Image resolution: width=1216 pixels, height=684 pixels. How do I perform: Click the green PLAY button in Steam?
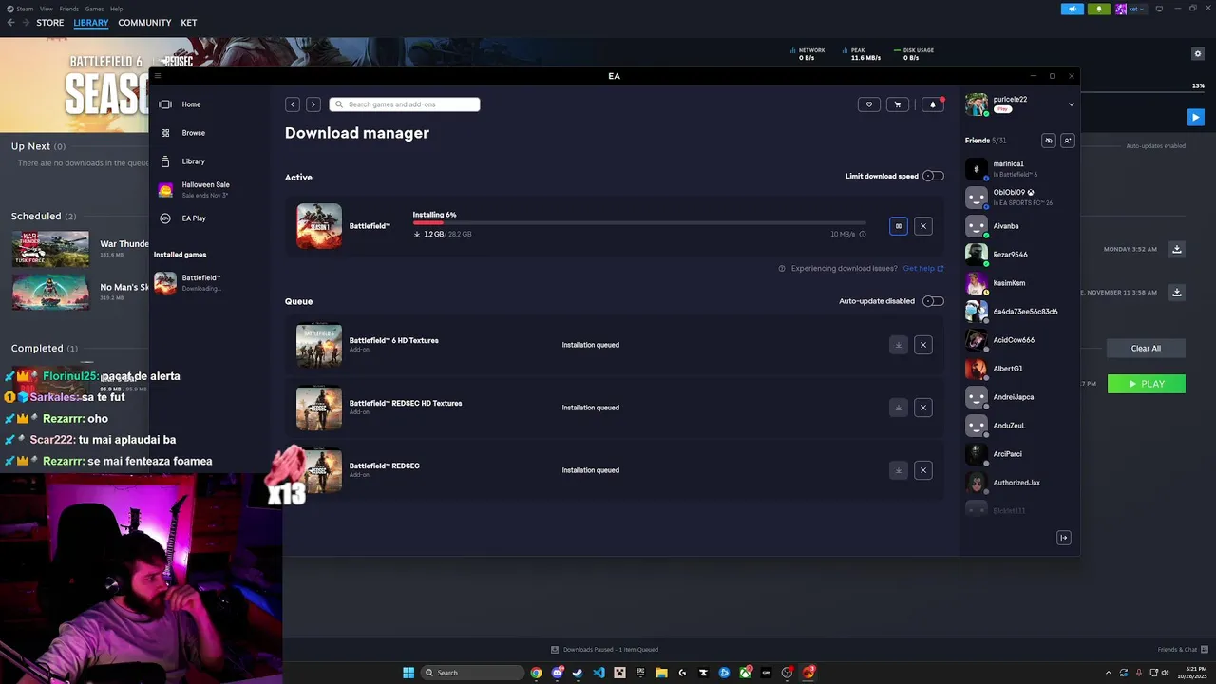(x=1146, y=384)
